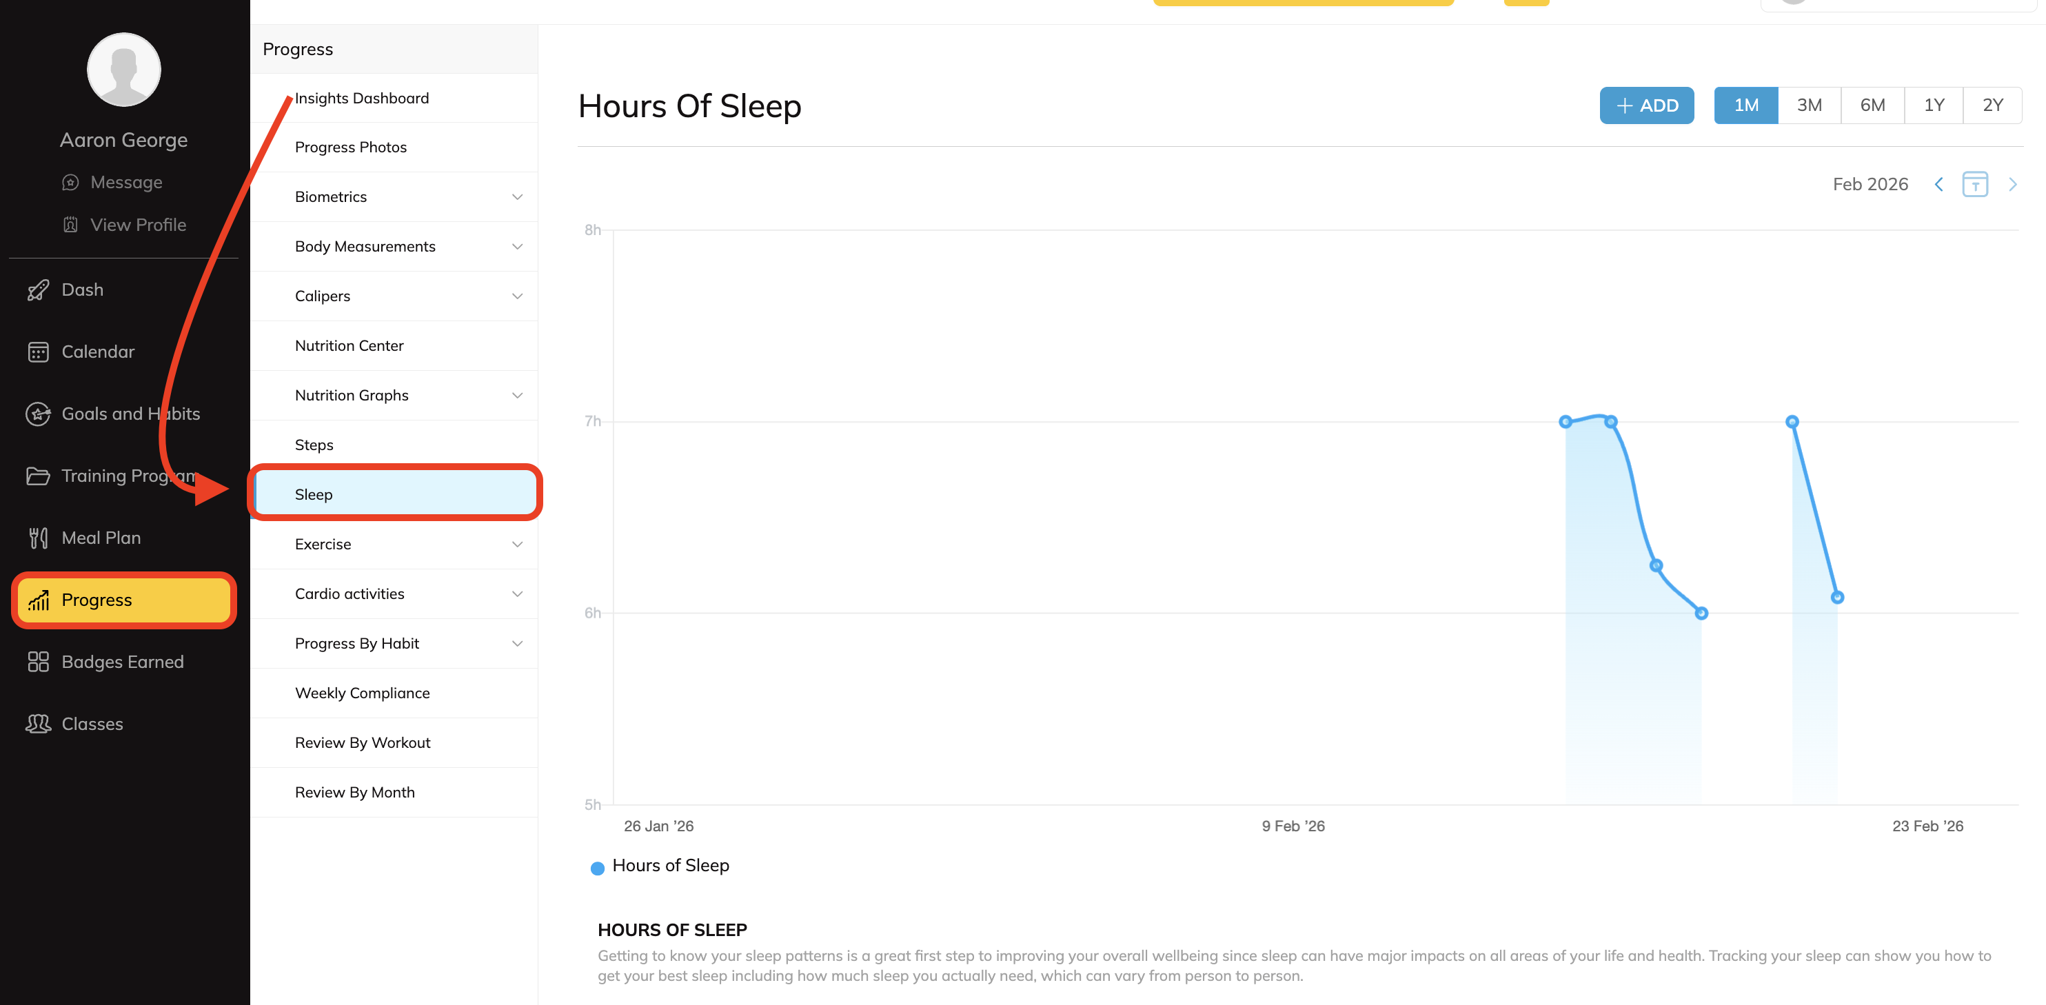Screen dimensions: 2046x1005
Task: Select the 2Y time range
Action: 1992,105
